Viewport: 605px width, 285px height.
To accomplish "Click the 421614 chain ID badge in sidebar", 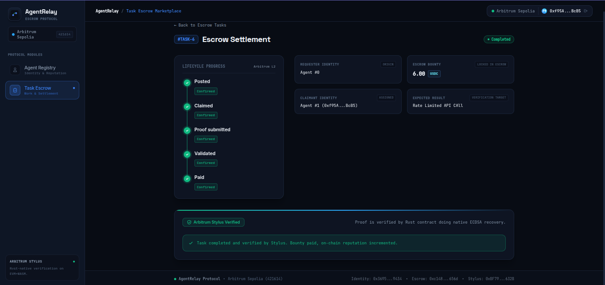I will pos(65,34).
